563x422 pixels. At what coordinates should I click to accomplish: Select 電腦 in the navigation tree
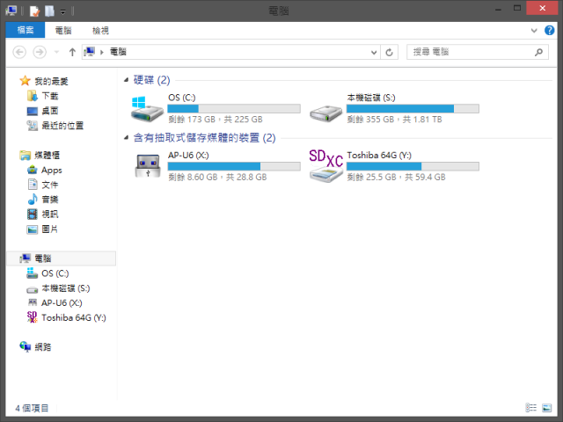pos(61,258)
